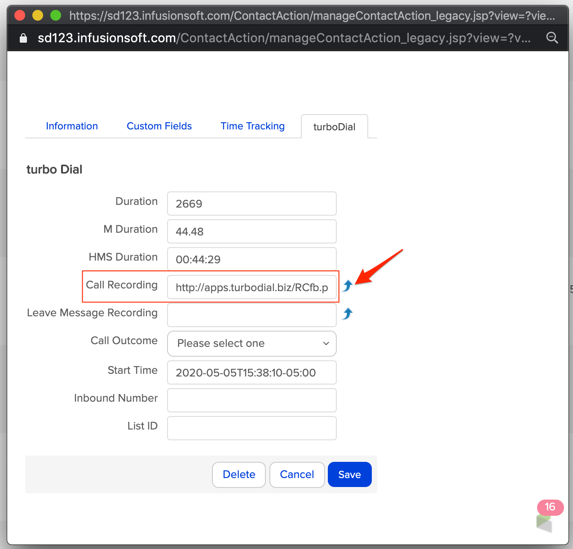Switch to the Custom Fields tab
Image resolution: width=573 pixels, height=549 pixels.
point(159,126)
